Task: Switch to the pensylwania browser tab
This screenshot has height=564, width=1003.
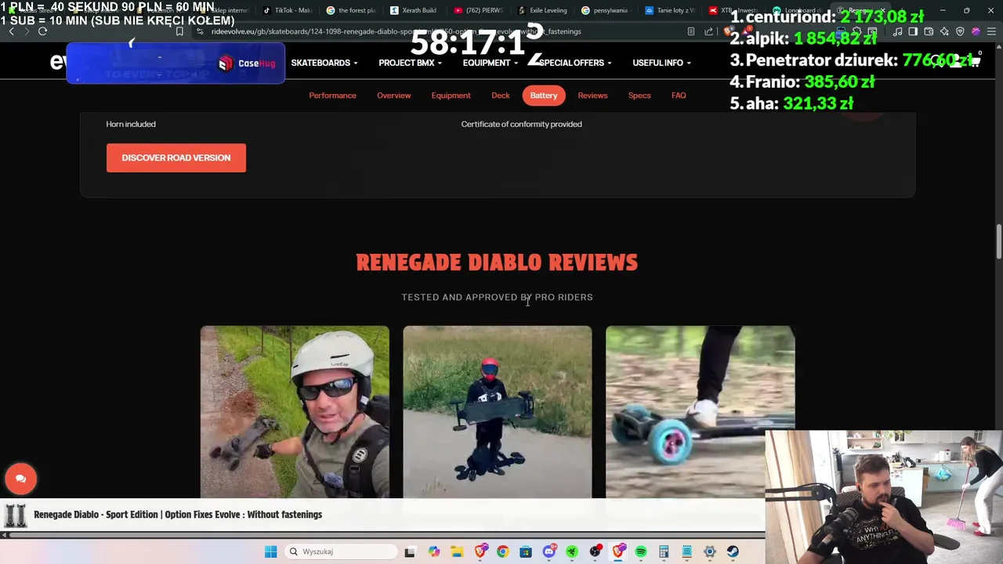Action: 606,10
